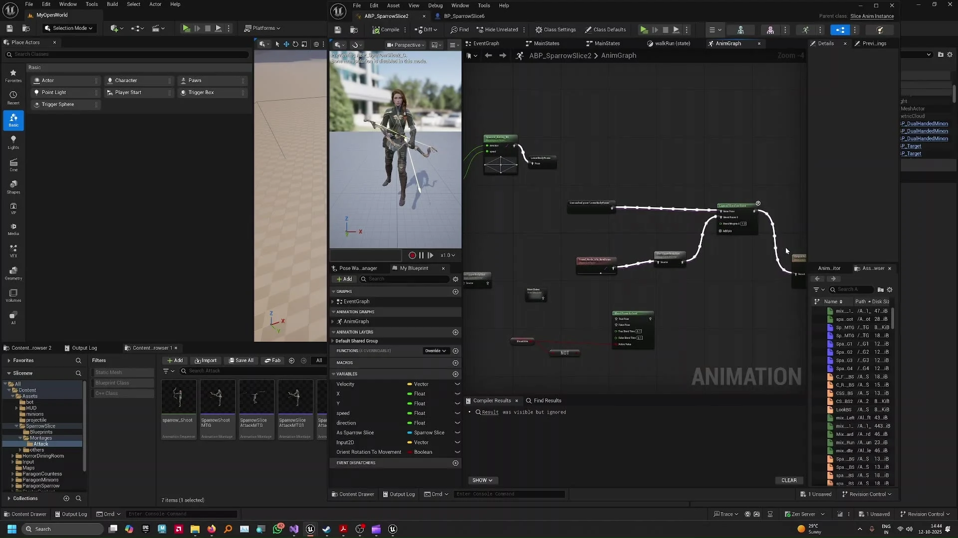Select Shapes category in Place Actors
Image resolution: width=958 pixels, height=538 pixels.
tap(13, 187)
